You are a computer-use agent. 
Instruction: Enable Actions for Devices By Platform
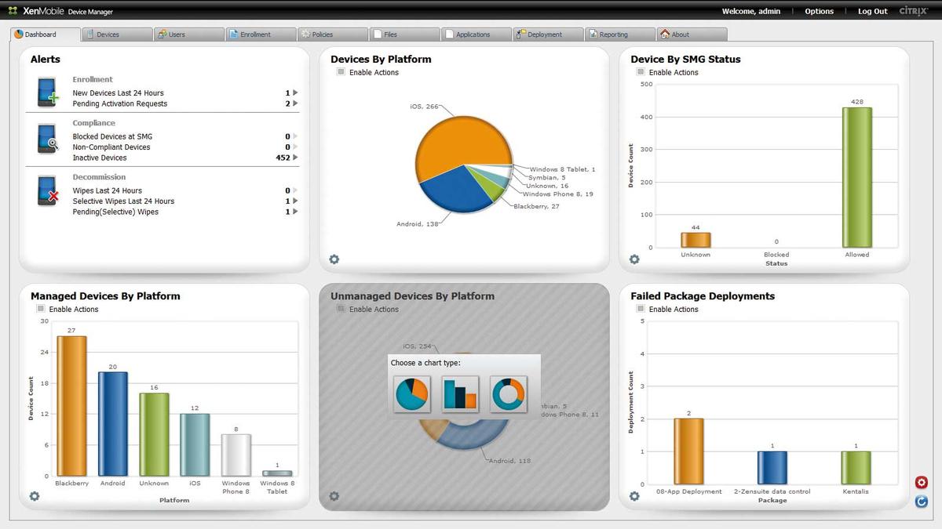coord(341,72)
